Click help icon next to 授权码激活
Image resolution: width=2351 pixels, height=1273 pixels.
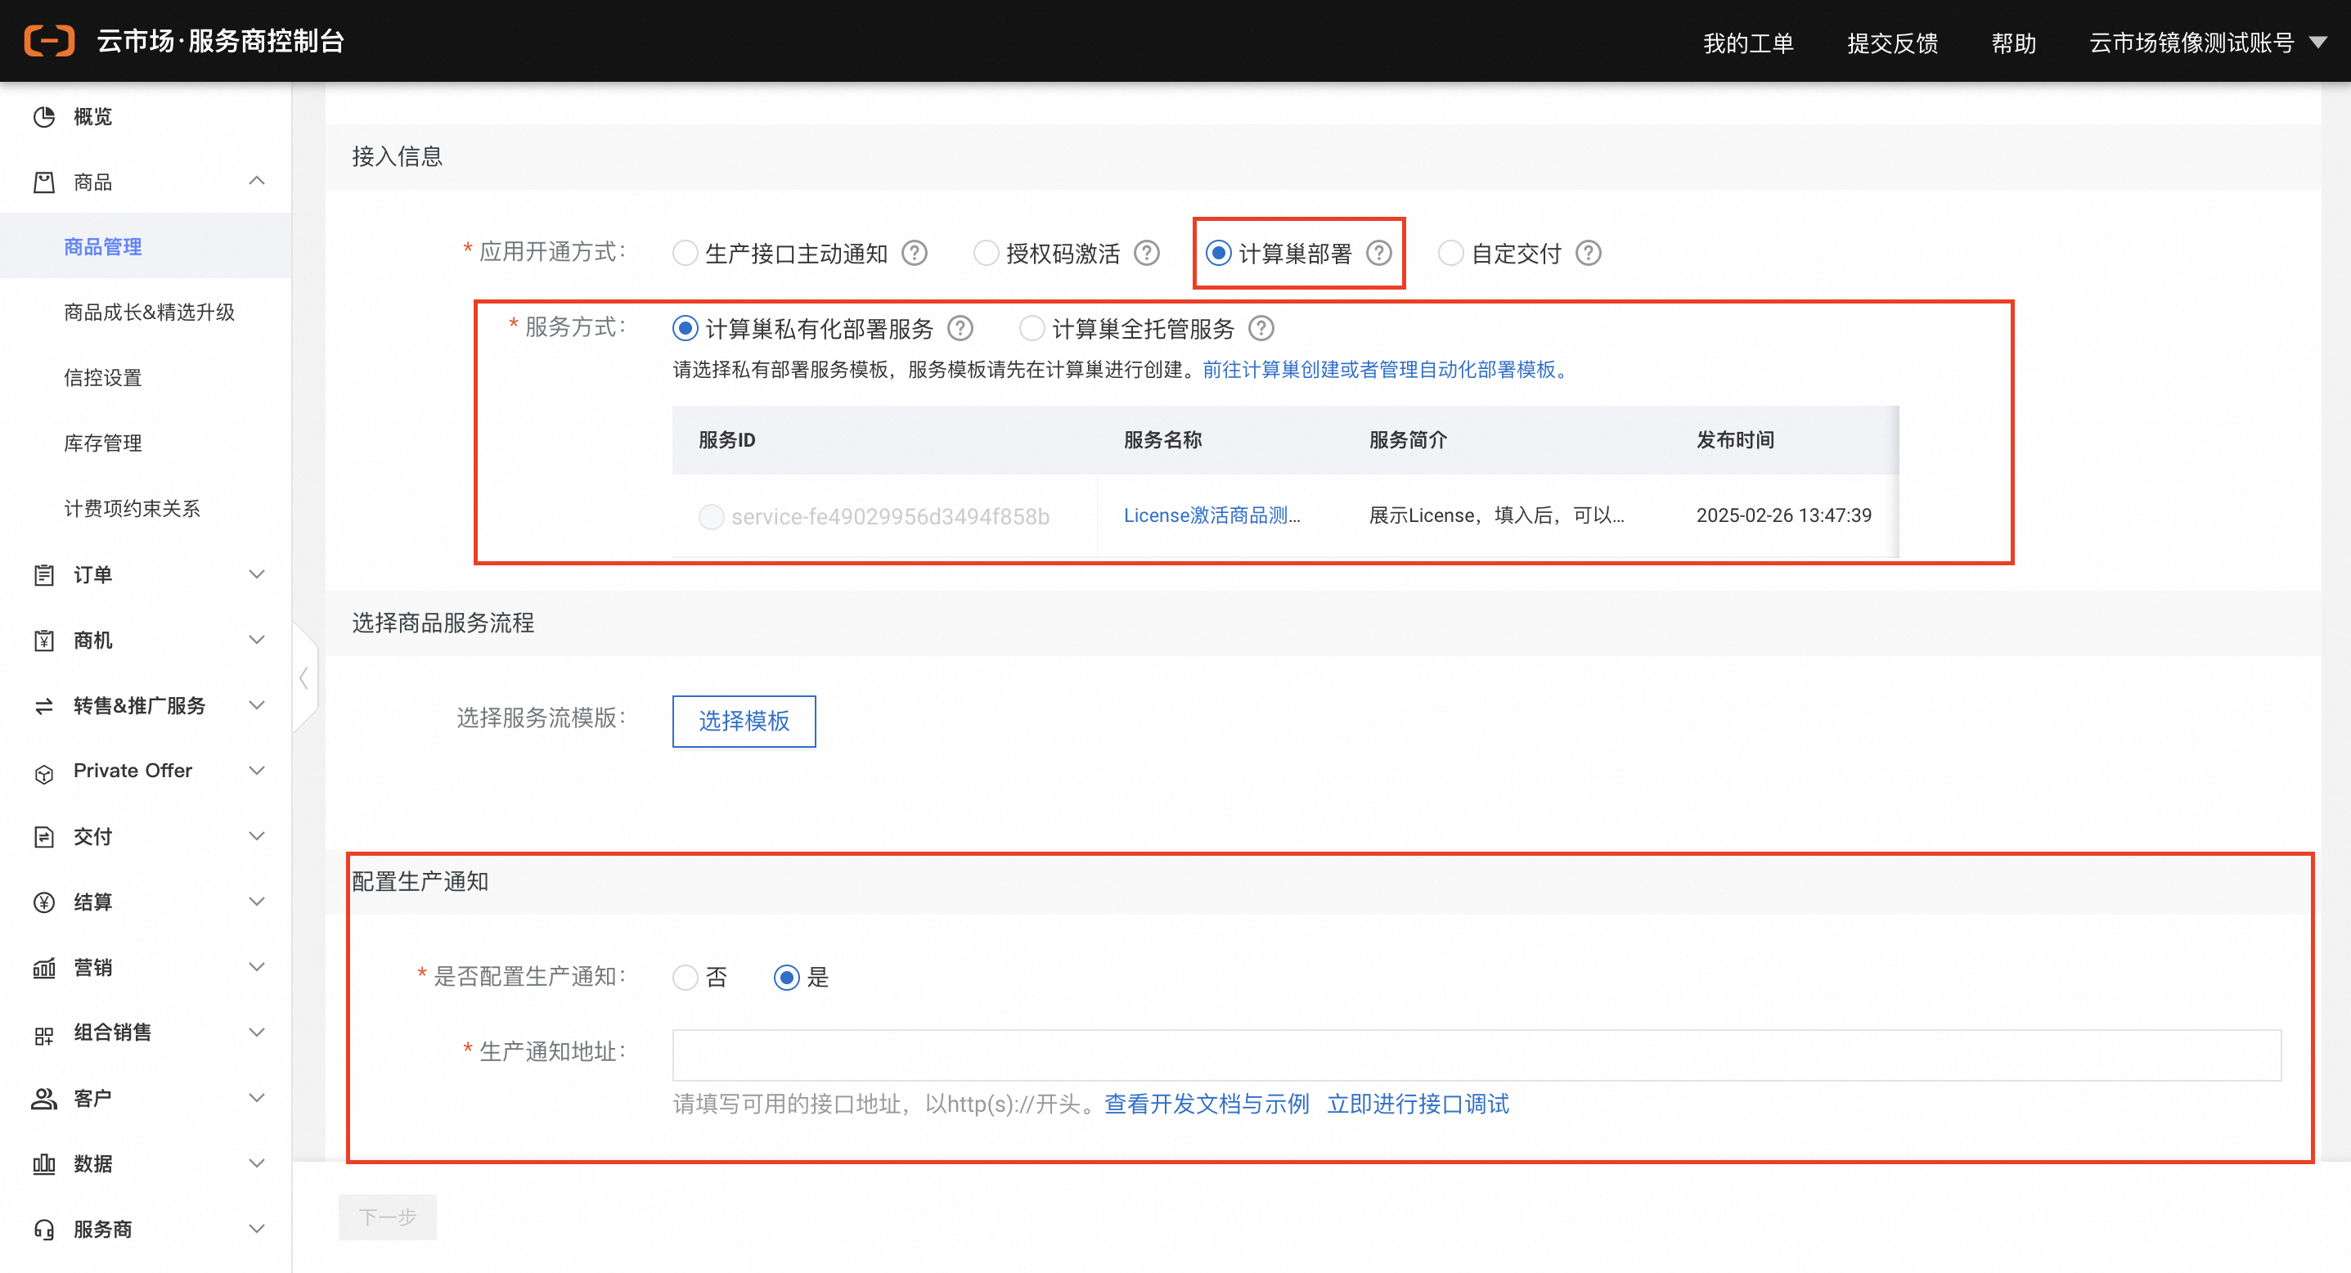pyautogui.click(x=1146, y=253)
